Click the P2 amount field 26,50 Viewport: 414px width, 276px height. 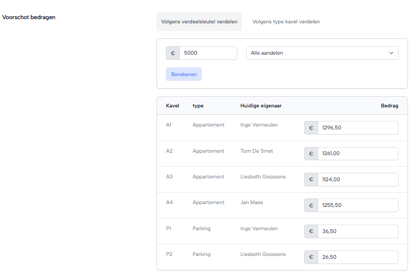357,257
